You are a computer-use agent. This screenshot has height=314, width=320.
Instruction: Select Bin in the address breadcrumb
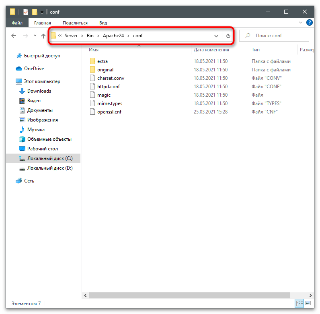click(90, 36)
